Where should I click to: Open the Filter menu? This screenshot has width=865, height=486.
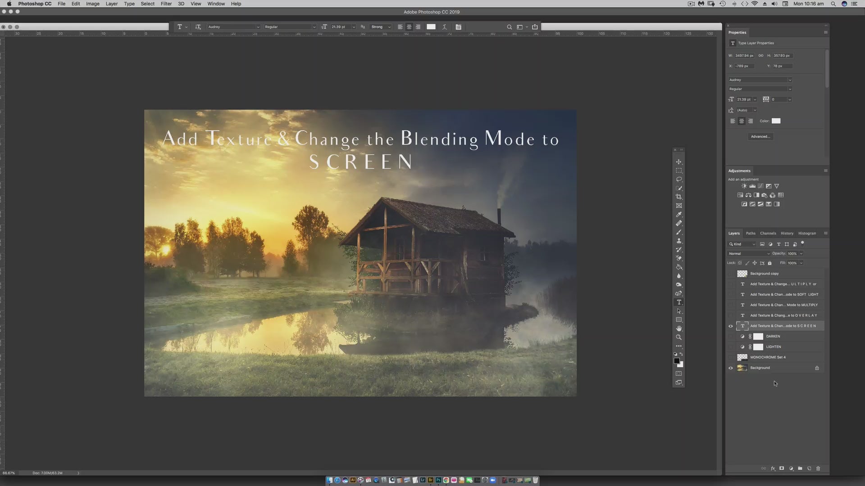pos(166,4)
